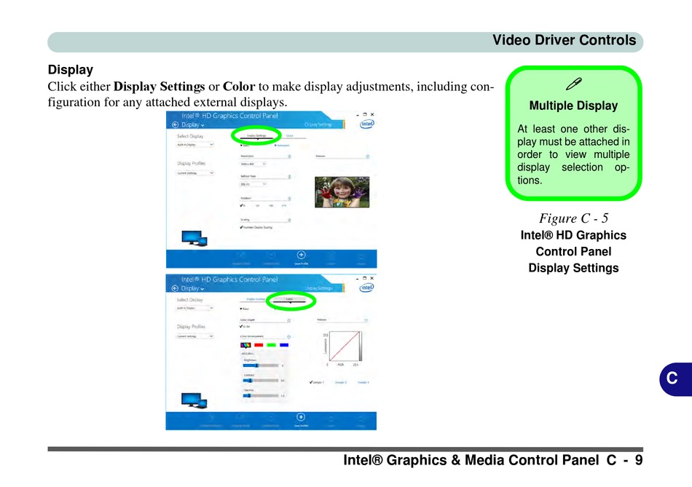Image resolution: width=692 pixels, height=487 pixels.
Task: Open the Refresh Rate dropdown
Action: [253, 184]
